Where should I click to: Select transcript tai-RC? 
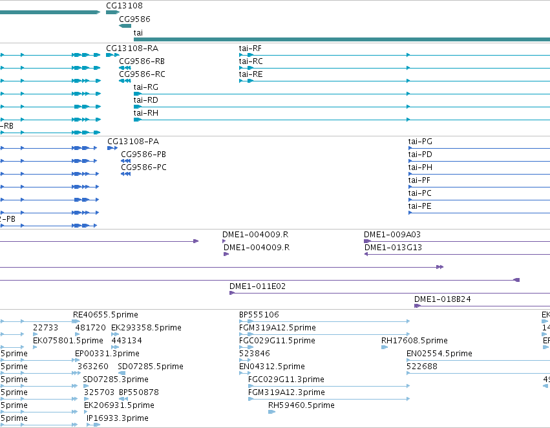(x=251, y=61)
